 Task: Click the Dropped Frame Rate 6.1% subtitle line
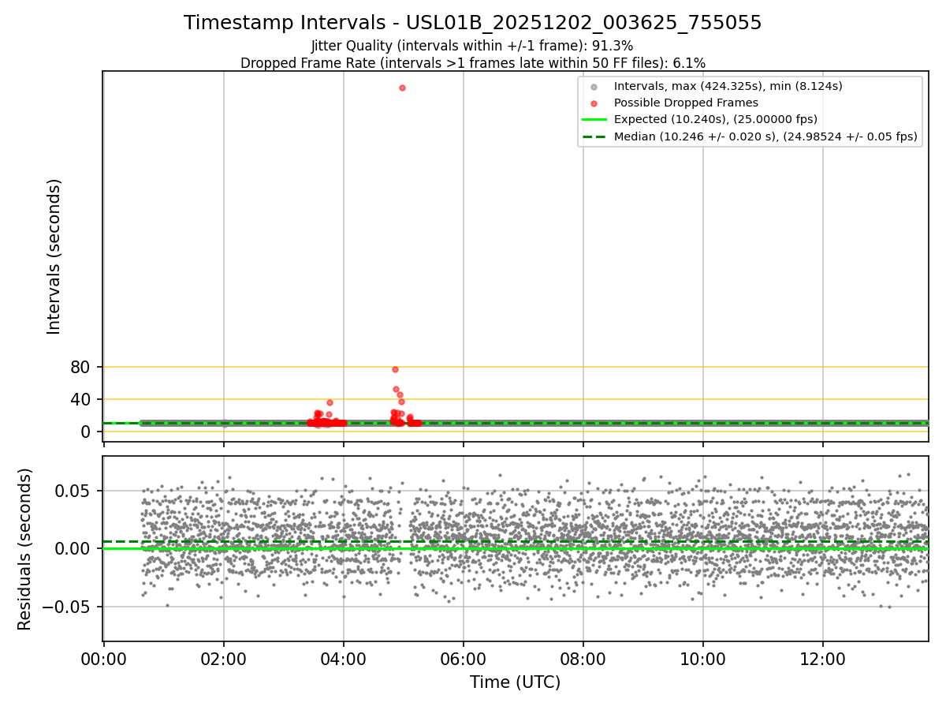[x=473, y=62]
